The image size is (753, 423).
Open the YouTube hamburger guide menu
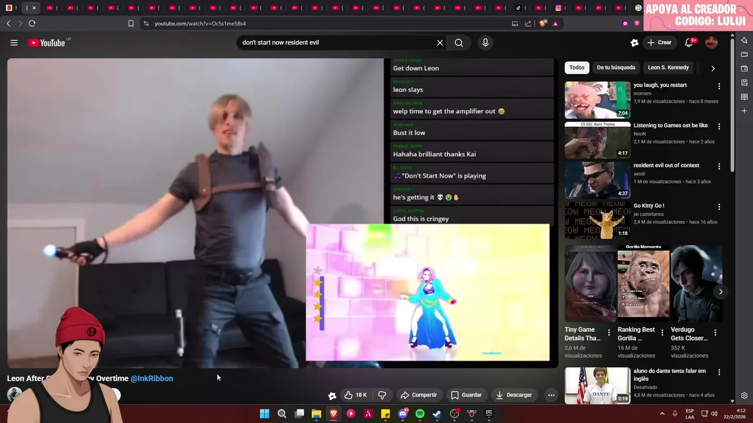(14, 42)
